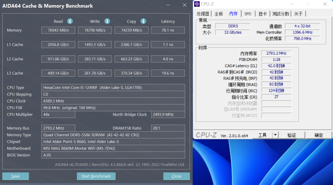Viewport: 333px width, 185px height.
Task: Close the AIDA64 window with X
Action: 184,5
